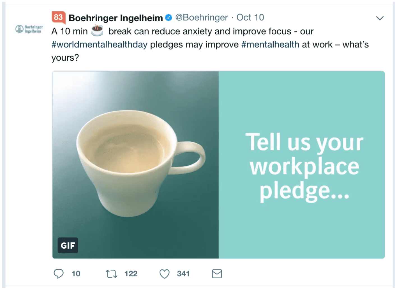The height and width of the screenshot is (289, 397).
Task: Send tweet via the envelope message icon
Action: coord(217,274)
